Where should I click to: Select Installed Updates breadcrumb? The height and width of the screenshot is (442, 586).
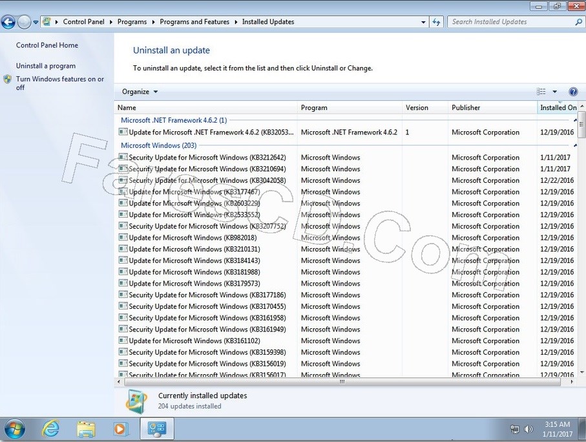(x=268, y=22)
